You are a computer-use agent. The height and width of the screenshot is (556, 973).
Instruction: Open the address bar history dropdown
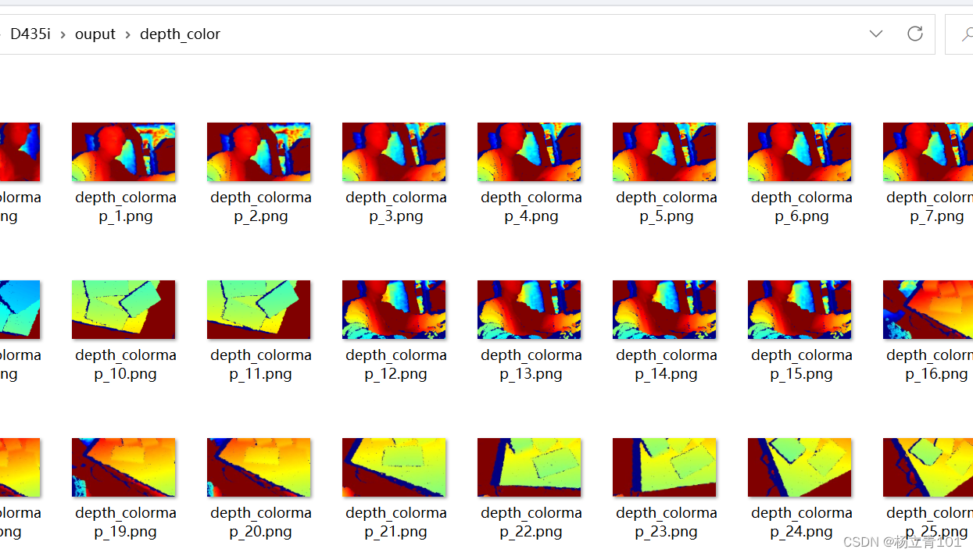pyautogui.click(x=876, y=34)
